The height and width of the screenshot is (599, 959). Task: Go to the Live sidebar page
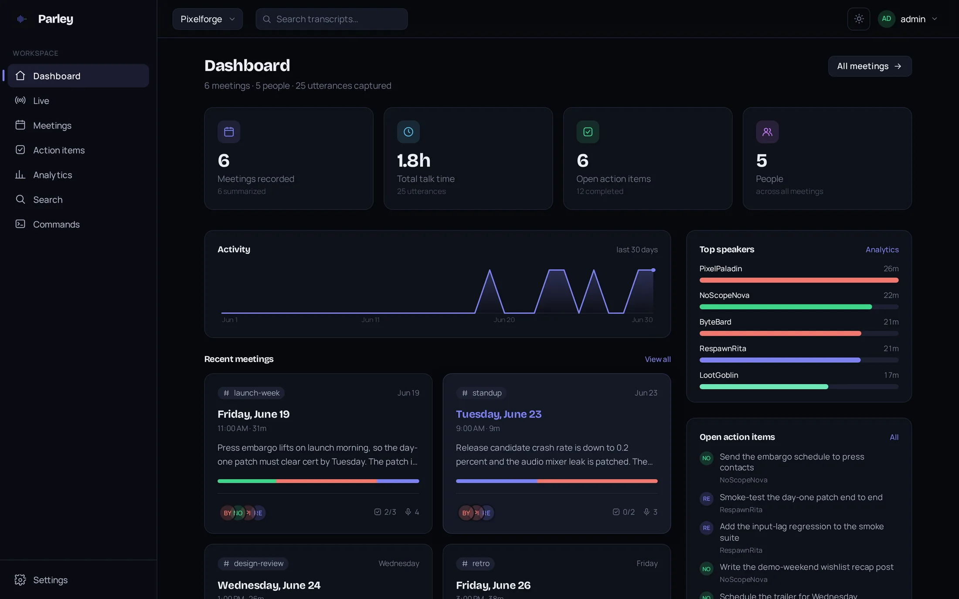point(78,101)
